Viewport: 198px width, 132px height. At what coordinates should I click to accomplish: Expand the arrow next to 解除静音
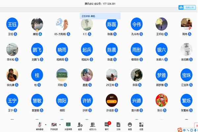click(x=46, y=124)
